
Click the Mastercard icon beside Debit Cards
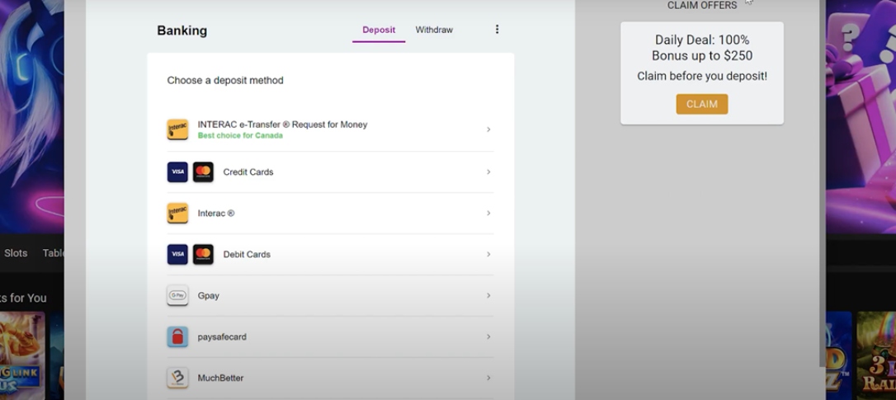point(203,254)
